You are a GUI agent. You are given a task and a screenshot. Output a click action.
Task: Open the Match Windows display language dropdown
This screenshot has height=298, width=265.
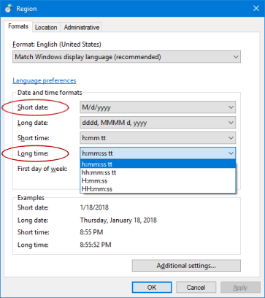(126, 57)
